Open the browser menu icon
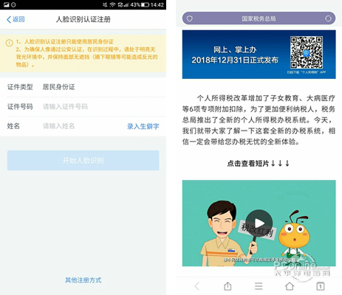This screenshot has height=295, width=342. (x=259, y=286)
